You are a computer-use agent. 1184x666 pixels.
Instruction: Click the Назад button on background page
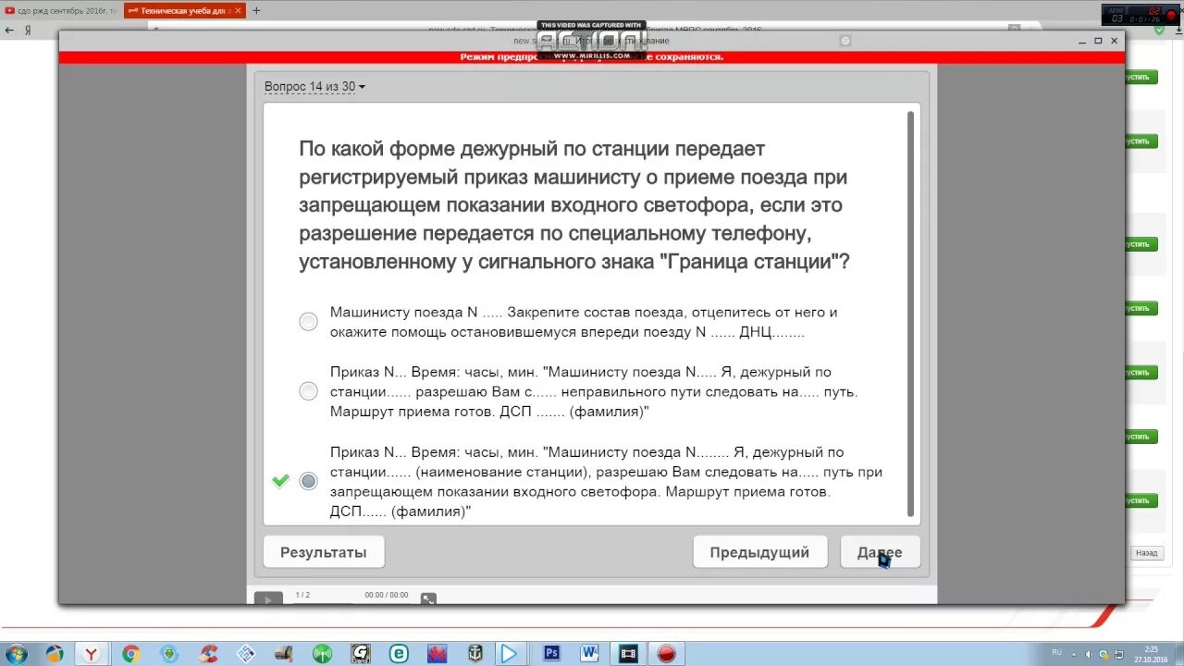[1146, 553]
